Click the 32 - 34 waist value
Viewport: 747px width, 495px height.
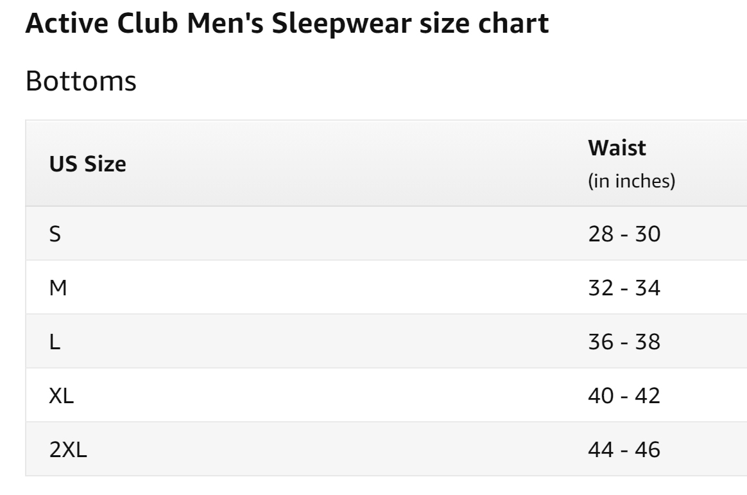tap(624, 288)
